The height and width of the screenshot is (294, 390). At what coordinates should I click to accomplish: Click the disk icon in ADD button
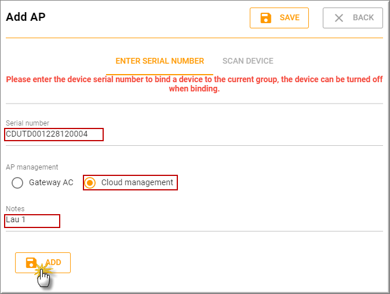[x=31, y=263]
